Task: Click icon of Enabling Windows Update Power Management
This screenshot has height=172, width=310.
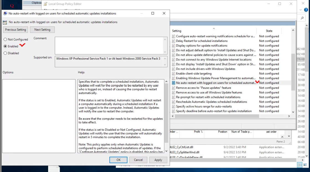Action: point(174,78)
